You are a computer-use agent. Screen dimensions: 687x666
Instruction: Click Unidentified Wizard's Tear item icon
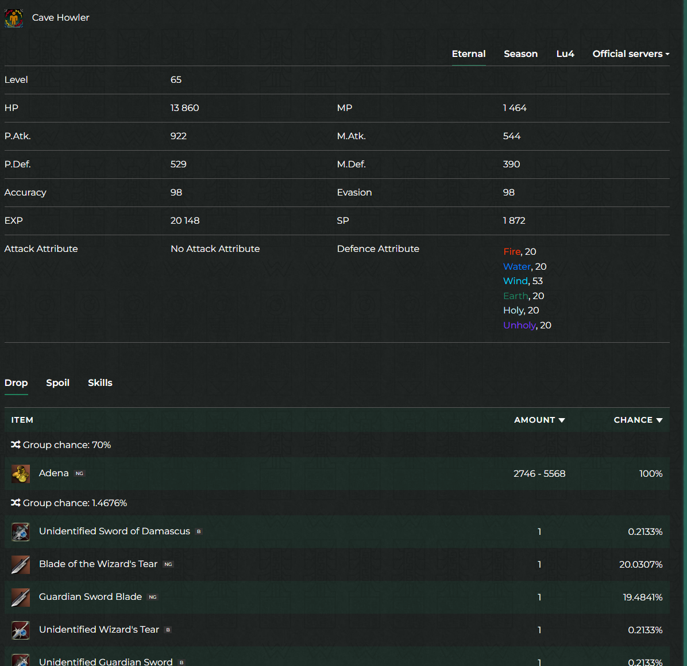[x=21, y=630]
